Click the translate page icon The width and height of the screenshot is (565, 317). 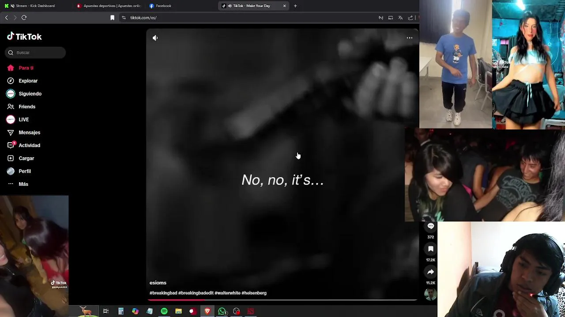tap(400, 18)
